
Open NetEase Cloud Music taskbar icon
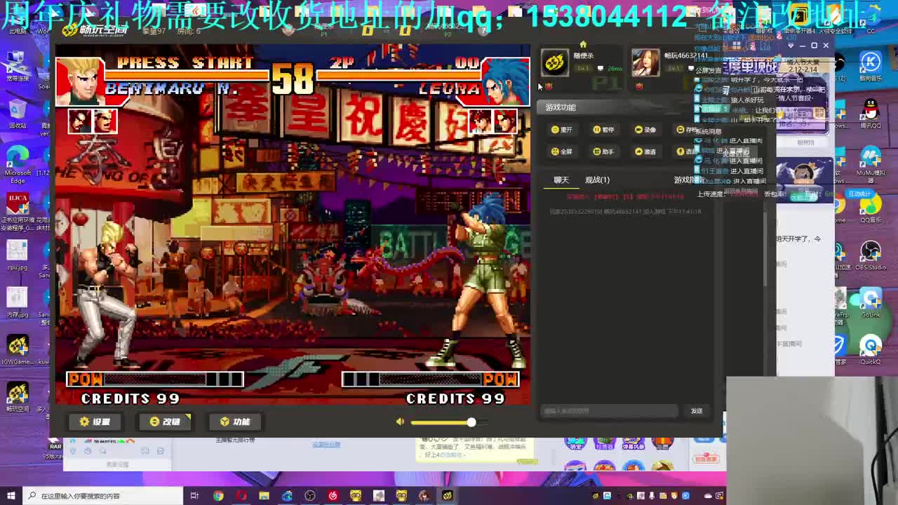pos(333,496)
